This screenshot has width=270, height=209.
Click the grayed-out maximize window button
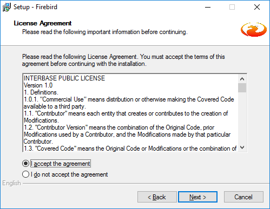tap(232, 7)
